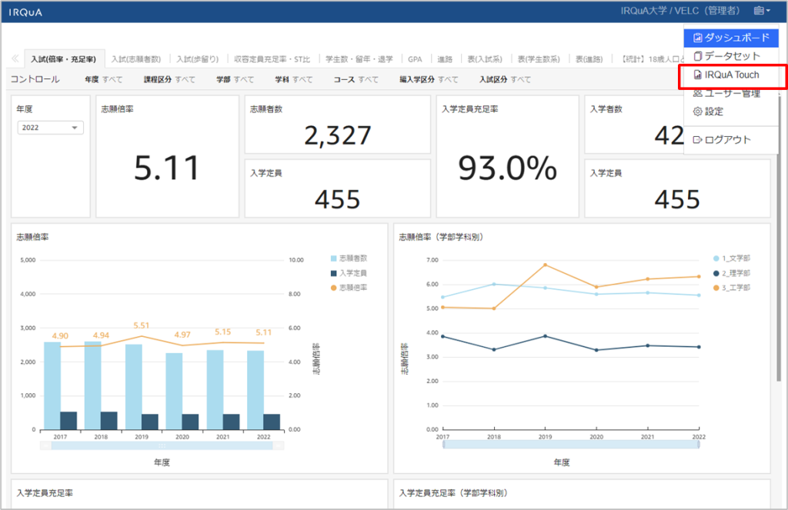Open the 学部 filter control
Viewport: 788px width, 510px height.
[235, 79]
